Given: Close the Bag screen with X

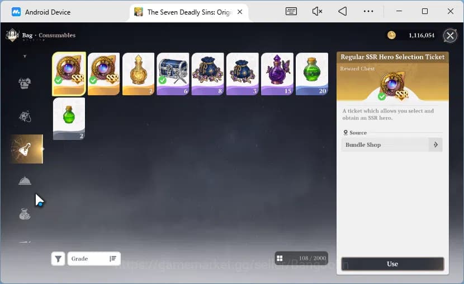Looking at the screenshot, I should tap(450, 36).
